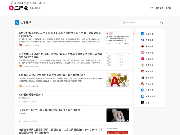
Task: Click the 10月9日上证指数 article summary
Action: (x=61, y=80)
